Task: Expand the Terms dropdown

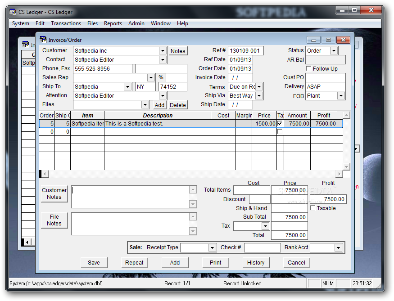Action: pyautogui.click(x=259, y=86)
